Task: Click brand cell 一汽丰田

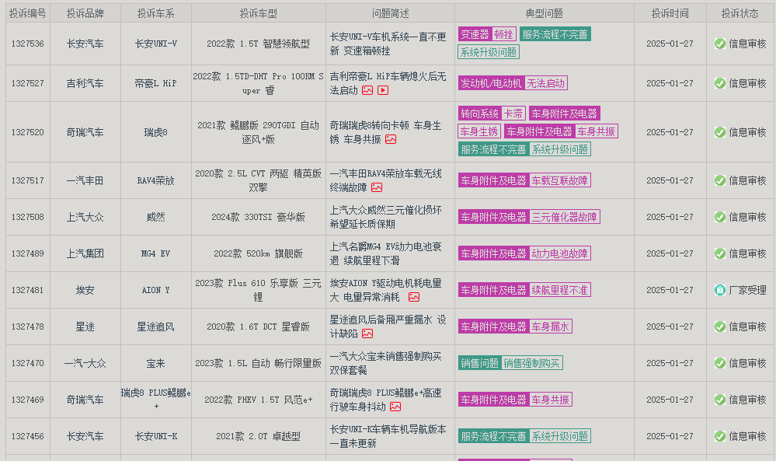Action: tap(85, 180)
